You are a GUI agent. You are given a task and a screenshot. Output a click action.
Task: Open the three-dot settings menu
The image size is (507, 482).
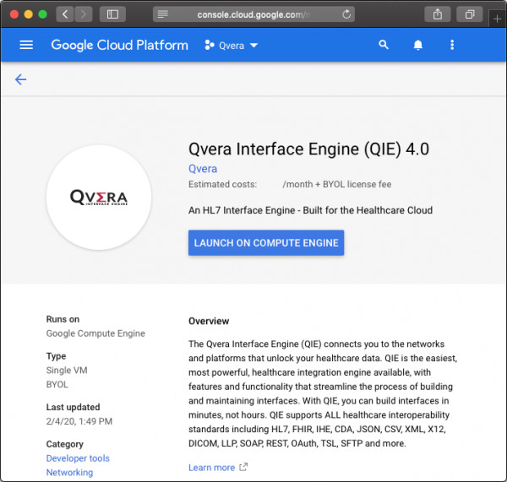452,45
